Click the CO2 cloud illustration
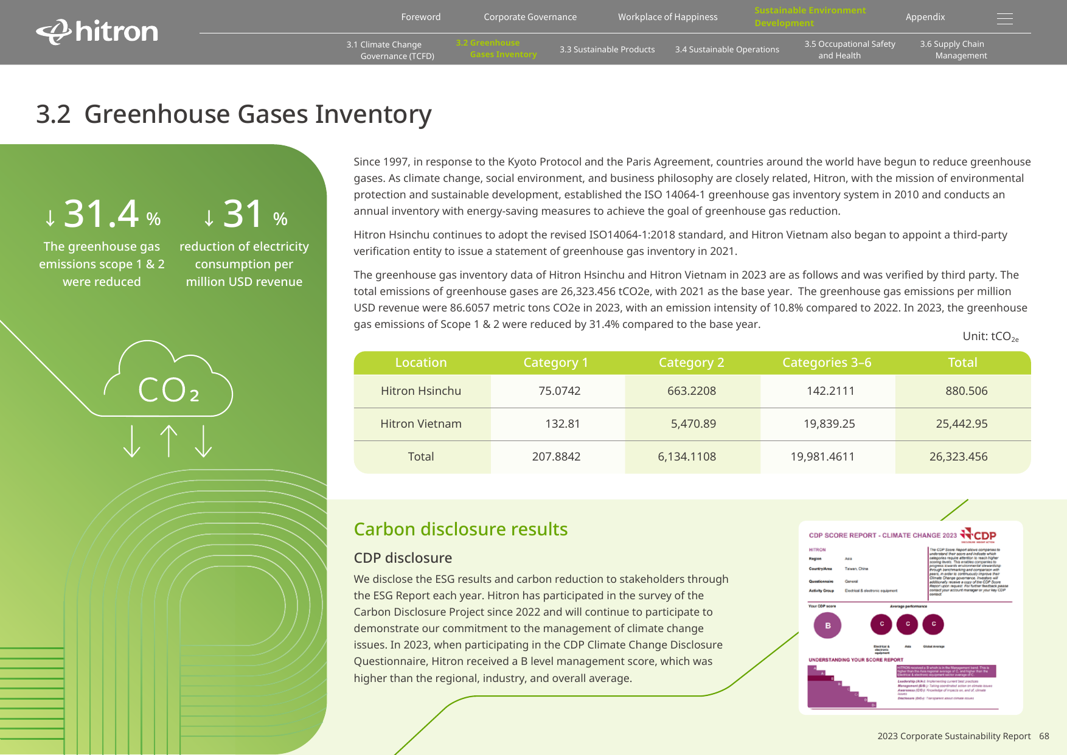1067x755 pixels. [169, 378]
